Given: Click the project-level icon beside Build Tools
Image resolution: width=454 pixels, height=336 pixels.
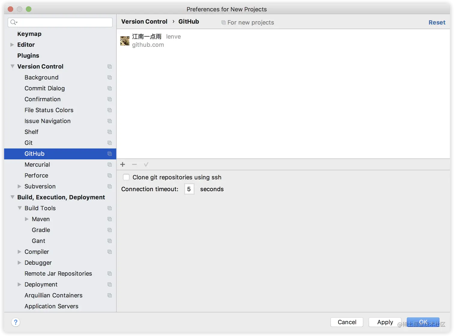Looking at the screenshot, I should pos(110,208).
